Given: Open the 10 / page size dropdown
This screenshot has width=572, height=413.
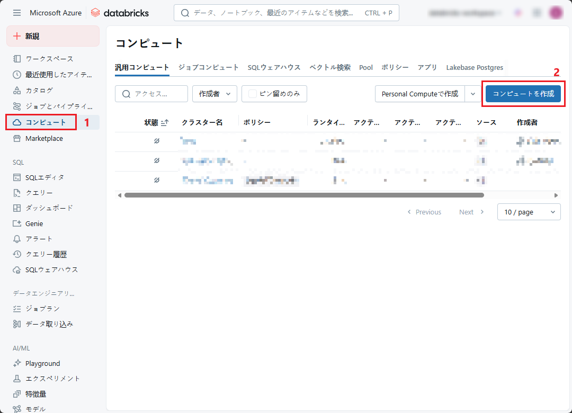Looking at the screenshot, I should tap(529, 212).
